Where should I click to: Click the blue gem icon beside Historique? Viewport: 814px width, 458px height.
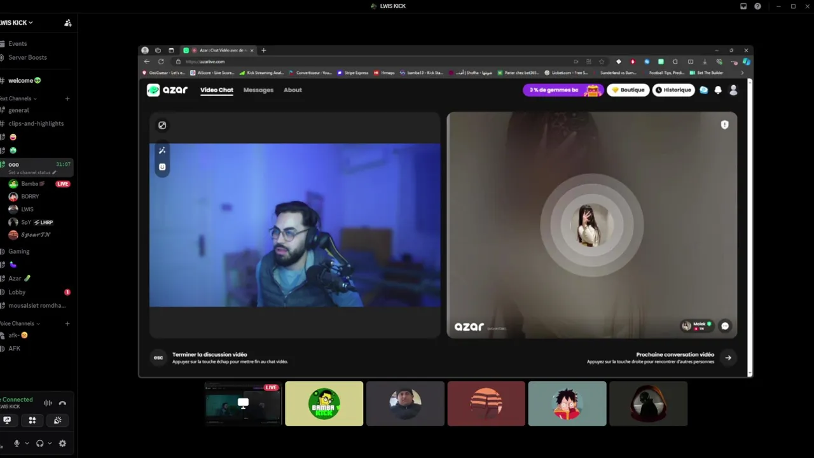(703, 90)
